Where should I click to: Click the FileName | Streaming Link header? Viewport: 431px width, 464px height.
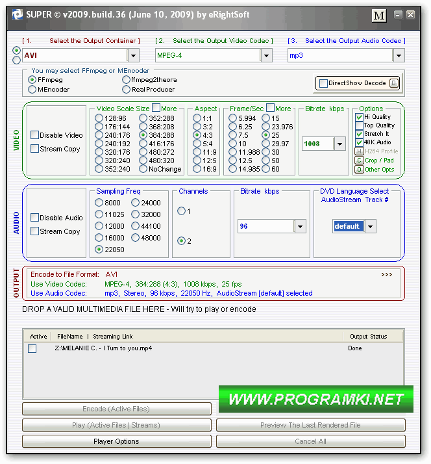(95, 337)
